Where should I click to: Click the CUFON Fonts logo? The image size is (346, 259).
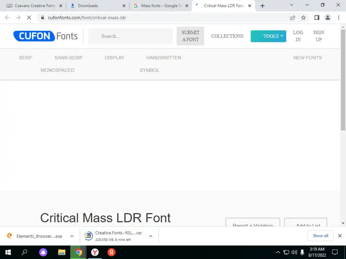click(46, 36)
